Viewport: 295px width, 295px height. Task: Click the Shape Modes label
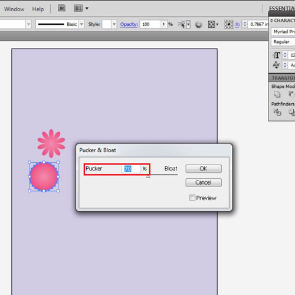(x=283, y=86)
